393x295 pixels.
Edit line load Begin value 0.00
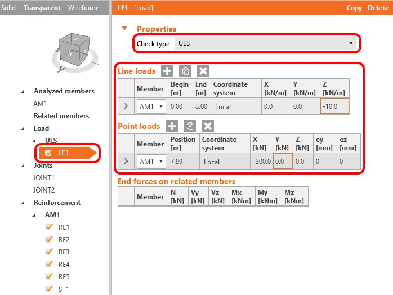point(181,106)
